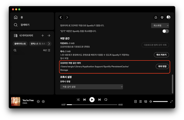Click 위치 변경 change location button
184x120 pixels.
pyautogui.click(x=162, y=66)
